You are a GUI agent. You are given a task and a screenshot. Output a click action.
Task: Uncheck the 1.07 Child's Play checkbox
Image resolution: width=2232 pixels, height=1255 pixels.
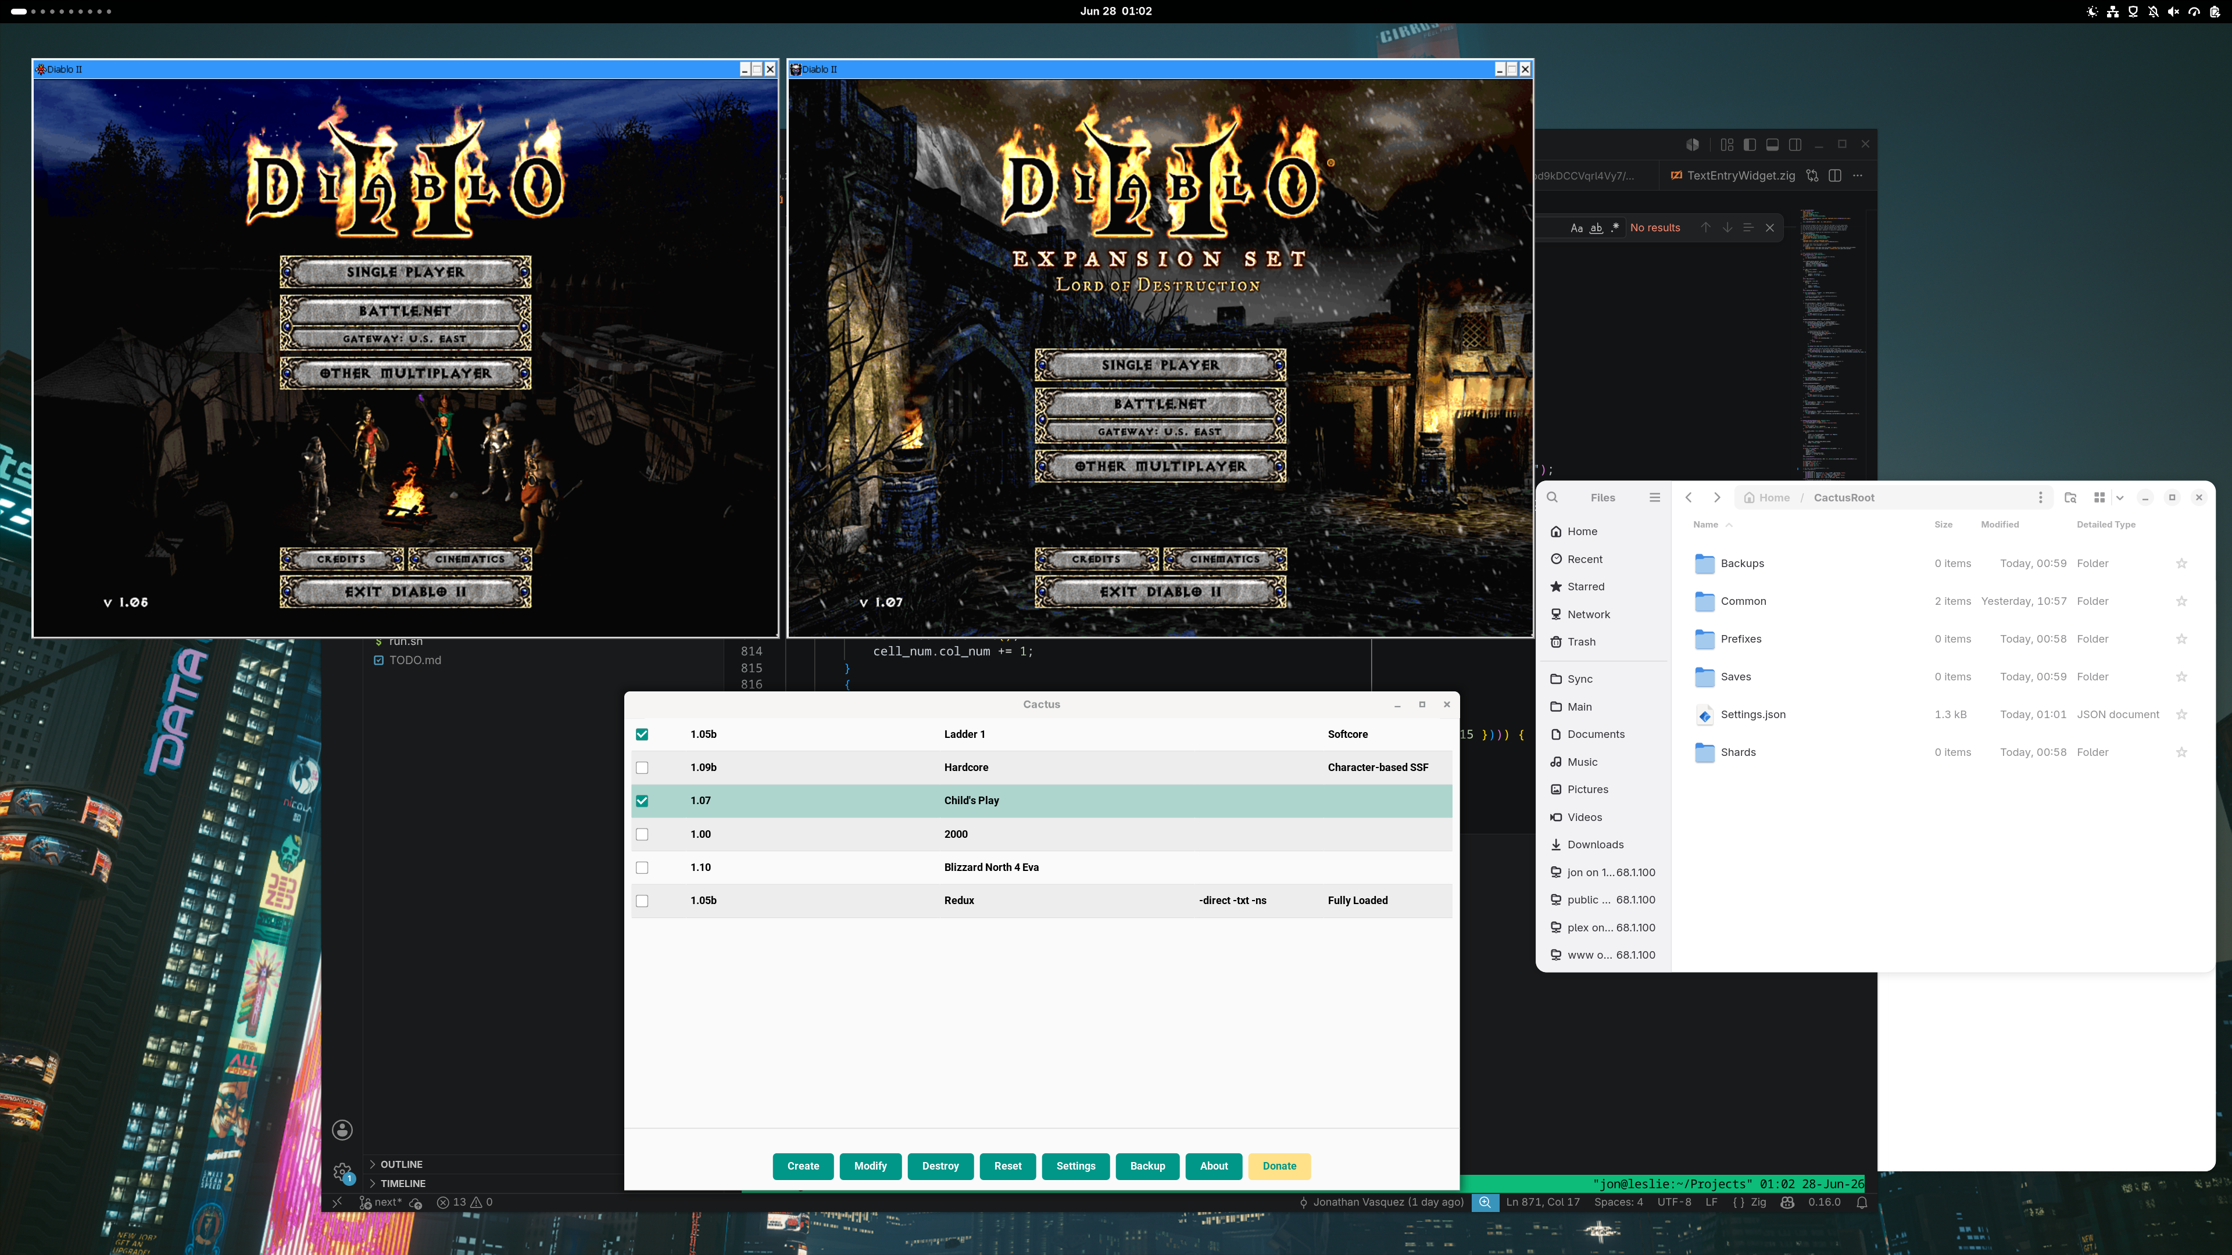(642, 801)
